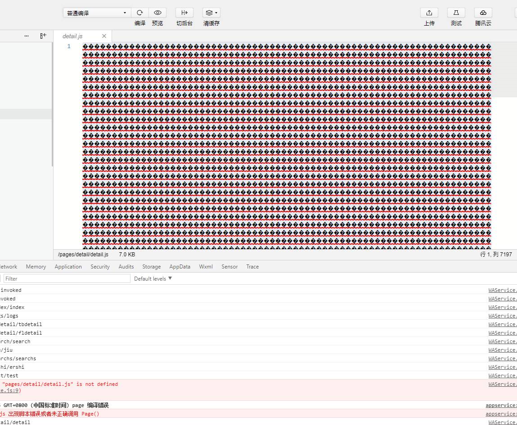Click the switch to background icon
Screen dimensions: 517x425
click(x=184, y=13)
